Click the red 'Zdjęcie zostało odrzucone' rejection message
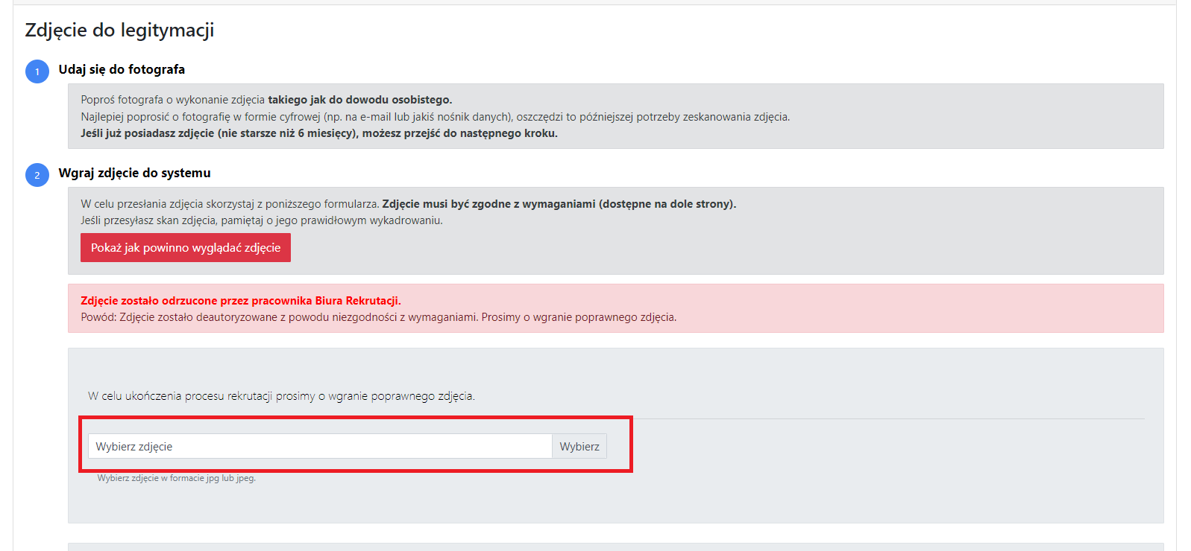Image resolution: width=1191 pixels, height=551 pixels. [x=241, y=301]
